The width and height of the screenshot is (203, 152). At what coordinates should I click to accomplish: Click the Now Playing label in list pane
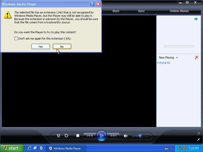(166, 58)
